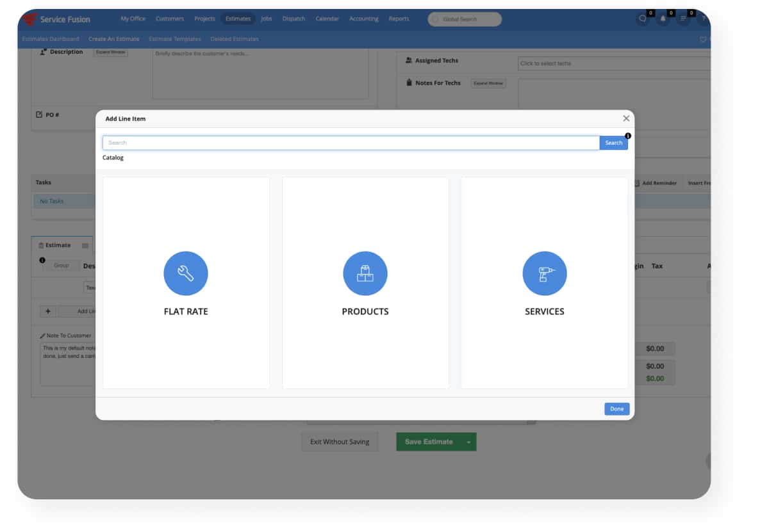Expand the Notes For Techs window
Image resolution: width=769 pixels, height=532 pixels.
(x=488, y=83)
